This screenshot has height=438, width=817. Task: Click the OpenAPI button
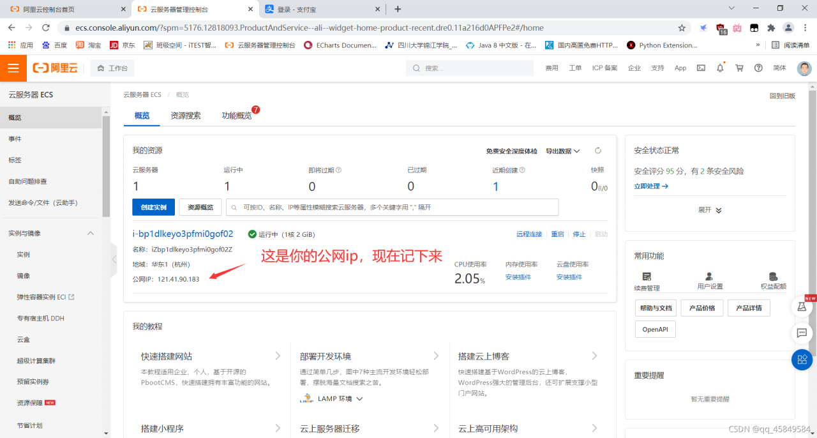(655, 329)
